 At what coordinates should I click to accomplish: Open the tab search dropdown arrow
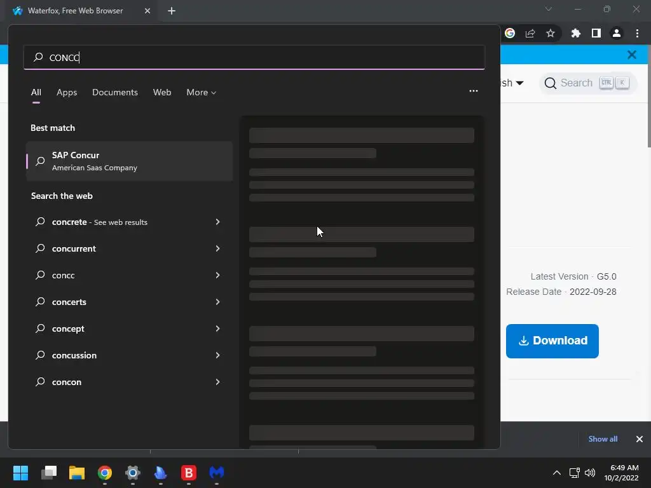click(x=549, y=9)
